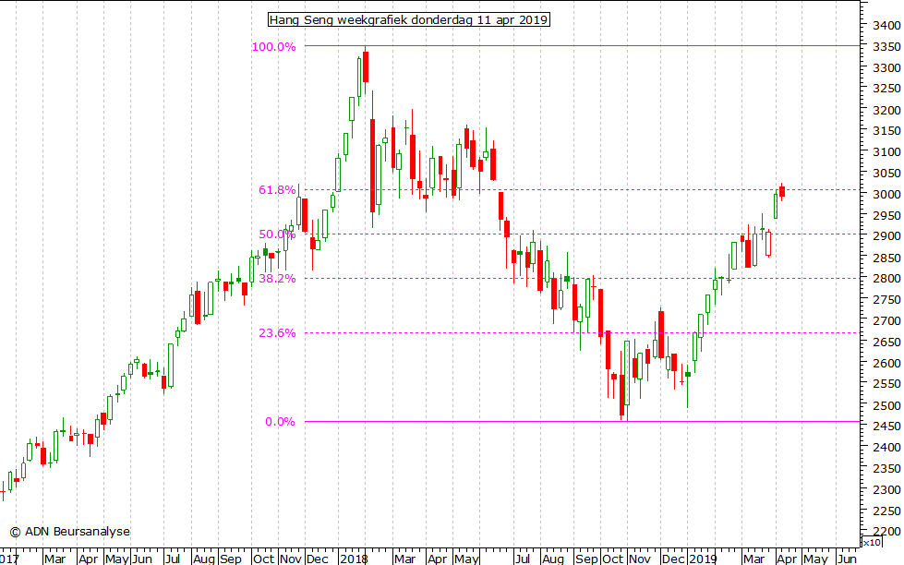
Task: Select the 0.0% Fibonacci level label
Action: tap(280, 422)
